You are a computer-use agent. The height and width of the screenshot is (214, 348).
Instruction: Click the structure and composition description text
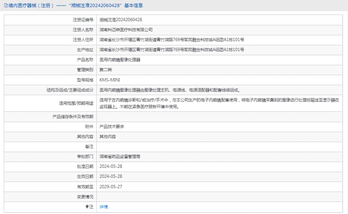(170, 90)
